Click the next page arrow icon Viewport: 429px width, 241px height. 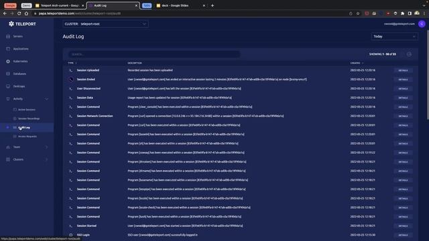409,54
